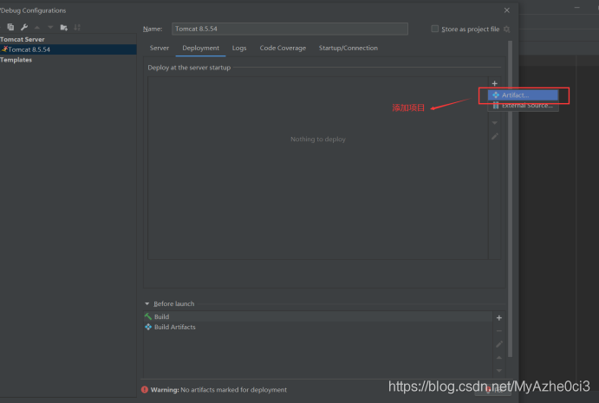This screenshot has width=599, height=403.
Task: Click the dialog's vertical scrollbar
Action: 510,198
